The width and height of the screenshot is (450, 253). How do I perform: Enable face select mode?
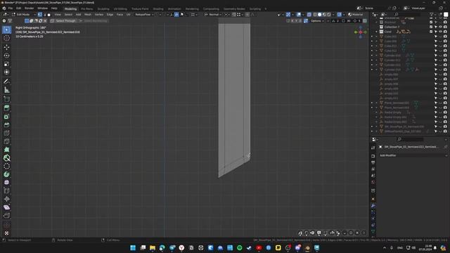tap(49, 14)
